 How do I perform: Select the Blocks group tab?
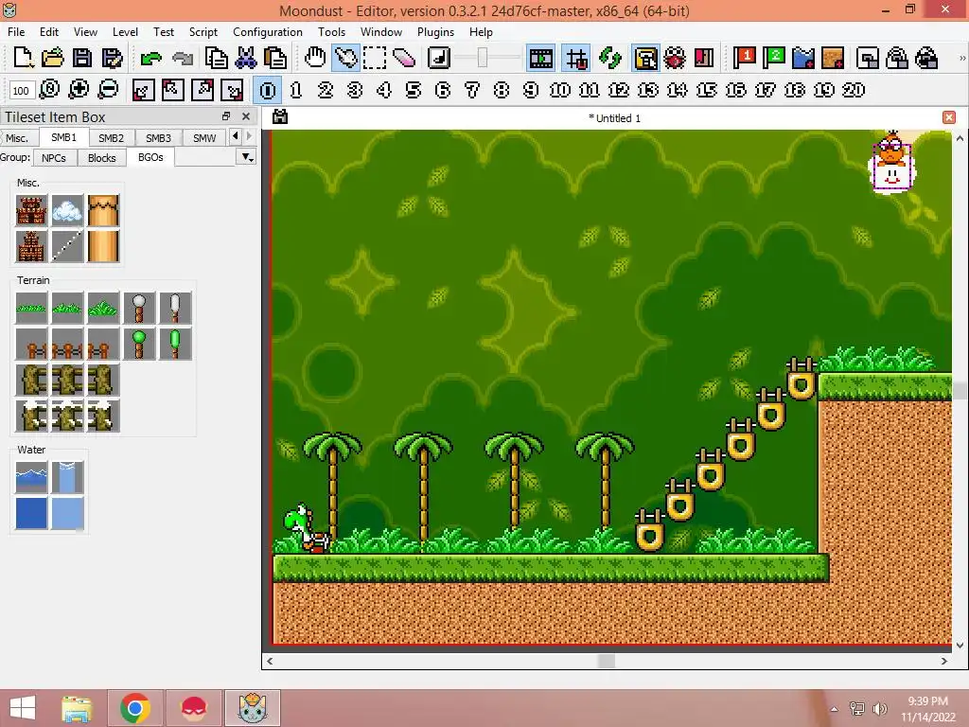coord(102,158)
